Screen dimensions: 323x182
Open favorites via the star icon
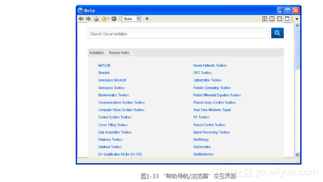(x=105, y=19)
